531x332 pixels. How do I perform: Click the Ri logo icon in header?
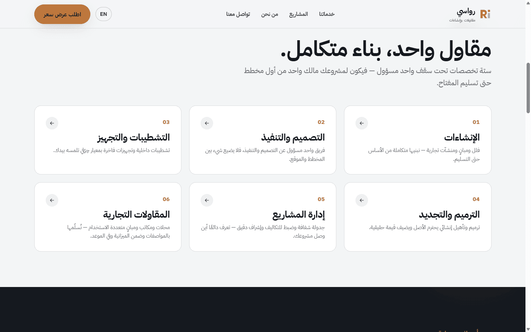[485, 14]
